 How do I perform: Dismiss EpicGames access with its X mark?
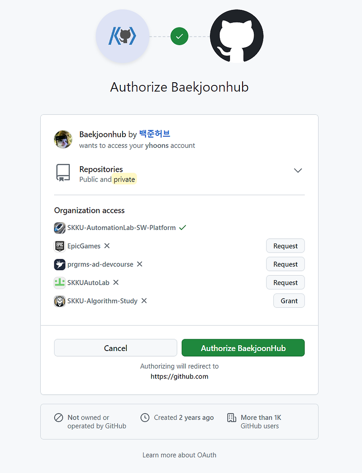[x=107, y=246]
